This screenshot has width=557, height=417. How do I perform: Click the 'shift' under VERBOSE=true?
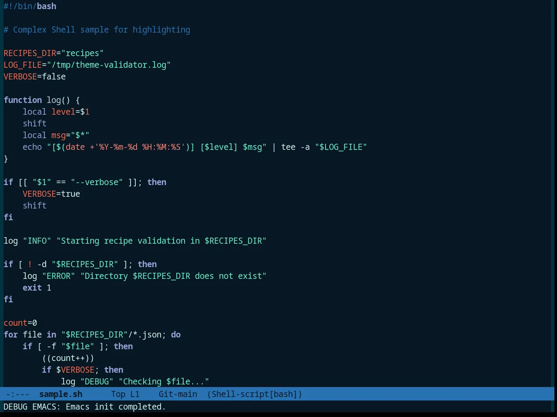coord(35,205)
